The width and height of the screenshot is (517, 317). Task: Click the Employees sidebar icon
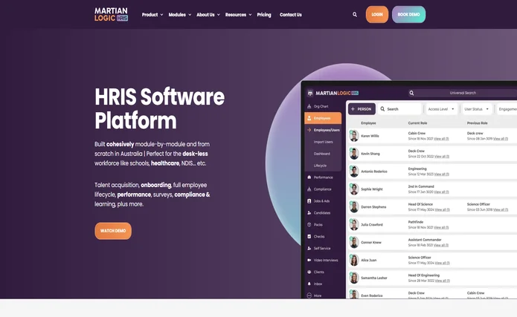(x=309, y=118)
